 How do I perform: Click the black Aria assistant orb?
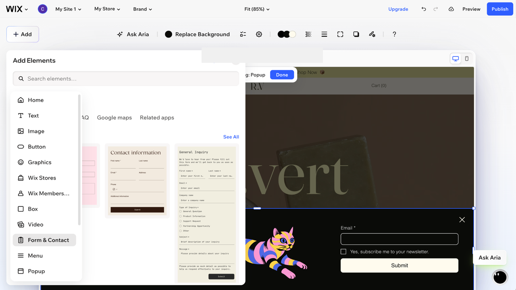click(x=500, y=277)
